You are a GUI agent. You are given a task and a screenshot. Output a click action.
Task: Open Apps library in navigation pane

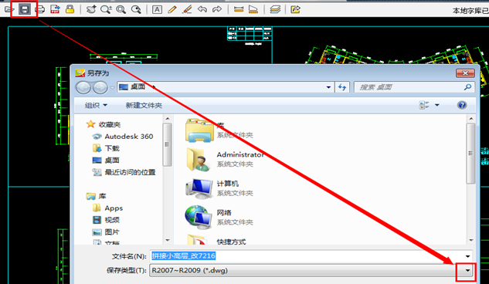(107, 208)
